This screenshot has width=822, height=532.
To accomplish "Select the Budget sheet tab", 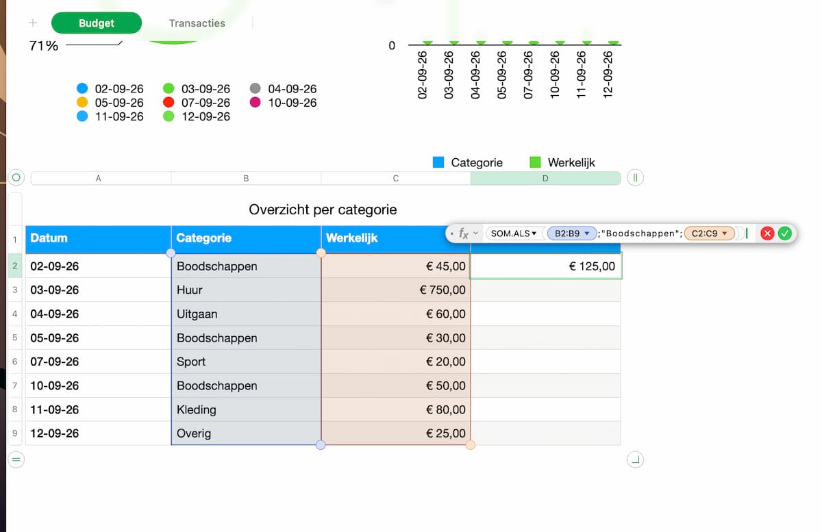I will (x=97, y=23).
